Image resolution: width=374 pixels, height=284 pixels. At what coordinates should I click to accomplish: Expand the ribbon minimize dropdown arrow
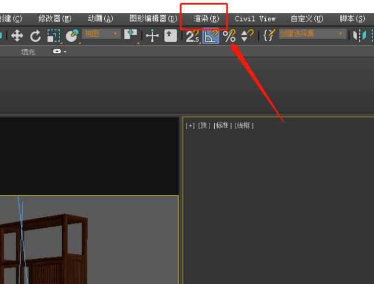[65, 52]
